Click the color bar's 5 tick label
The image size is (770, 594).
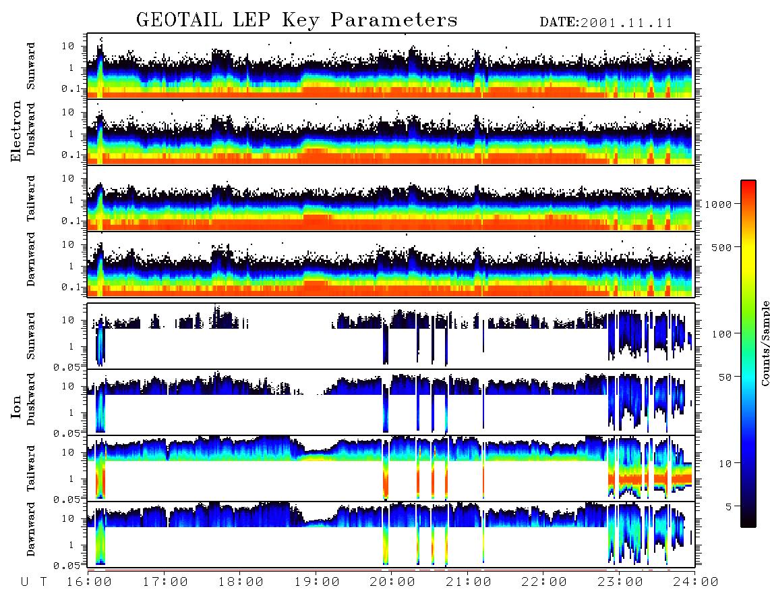(x=728, y=506)
